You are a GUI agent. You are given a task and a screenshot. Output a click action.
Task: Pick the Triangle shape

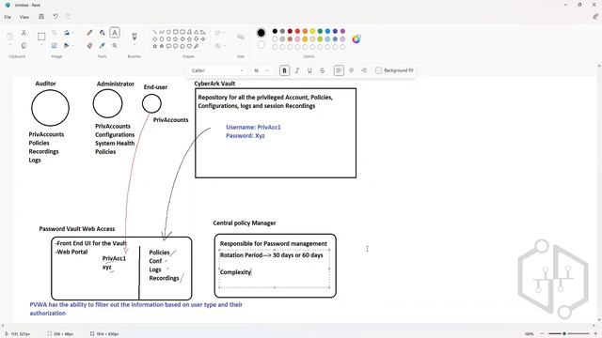tap(197, 32)
